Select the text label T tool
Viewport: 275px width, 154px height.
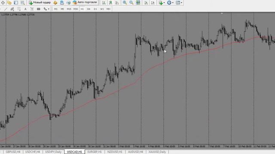(x=32, y=9)
